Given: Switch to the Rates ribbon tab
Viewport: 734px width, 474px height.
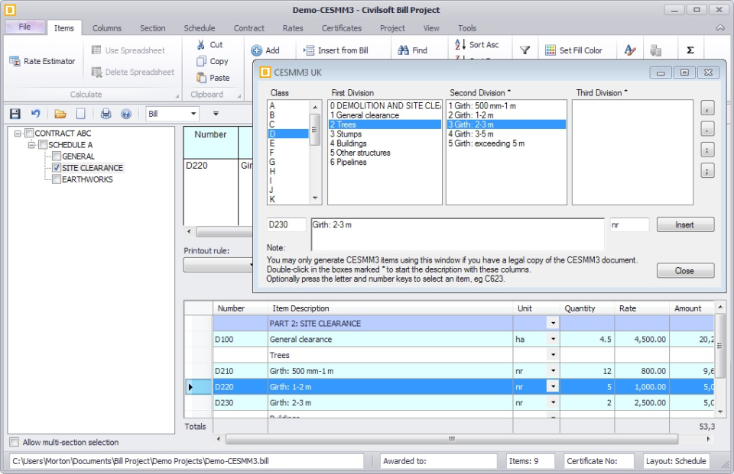Looking at the screenshot, I should click(x=293, y=28).
